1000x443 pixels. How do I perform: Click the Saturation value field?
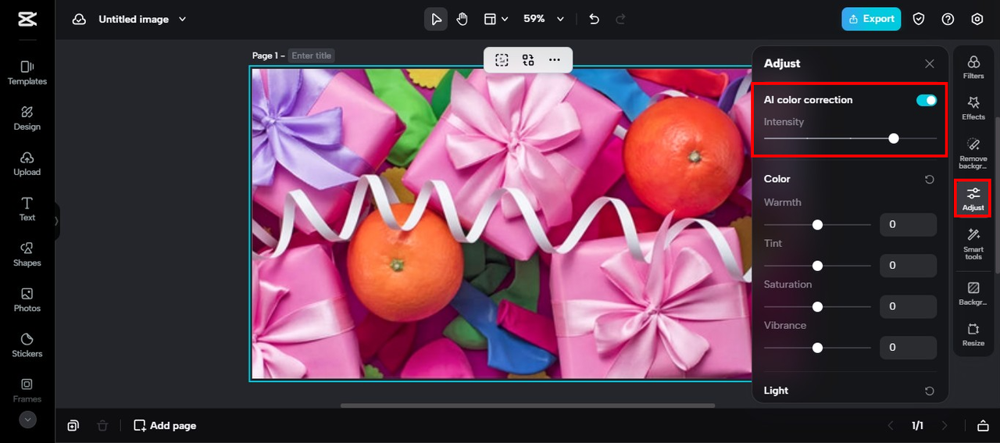point(908,306)
